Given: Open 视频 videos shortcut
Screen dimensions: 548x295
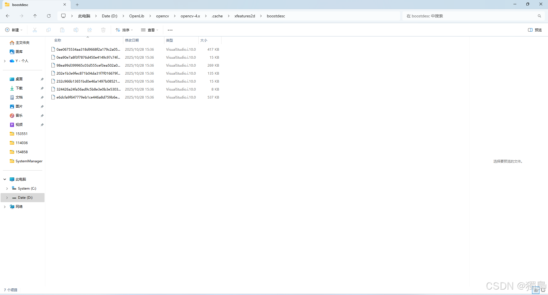Looking at the screenshot, I should [16, 125].
